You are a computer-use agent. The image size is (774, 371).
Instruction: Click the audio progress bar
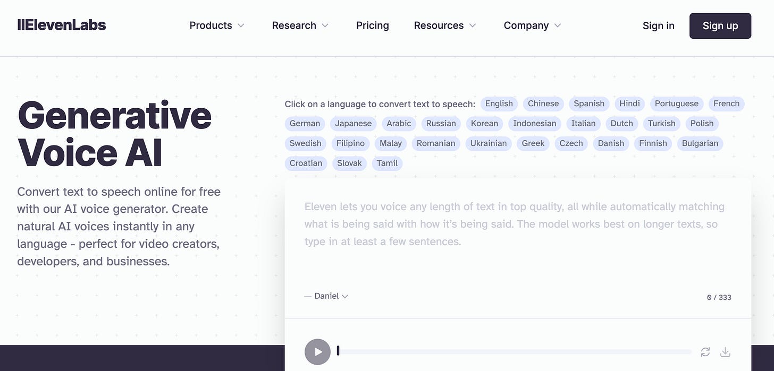click(x=514, y=351)
